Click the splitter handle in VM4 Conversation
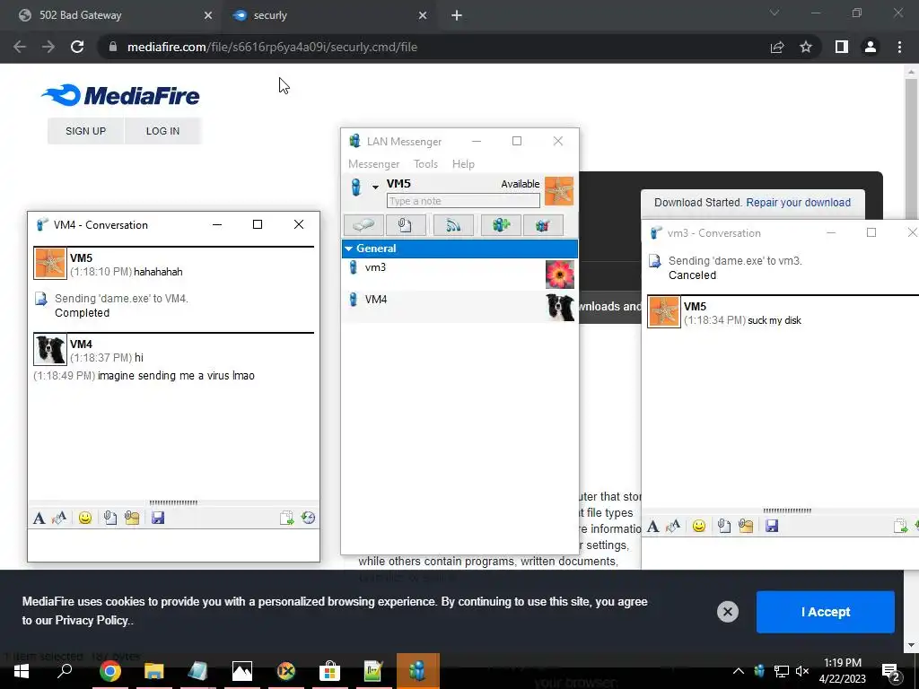 173,502
